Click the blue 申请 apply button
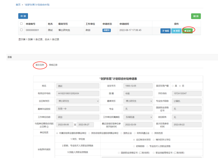 [23, 16]
